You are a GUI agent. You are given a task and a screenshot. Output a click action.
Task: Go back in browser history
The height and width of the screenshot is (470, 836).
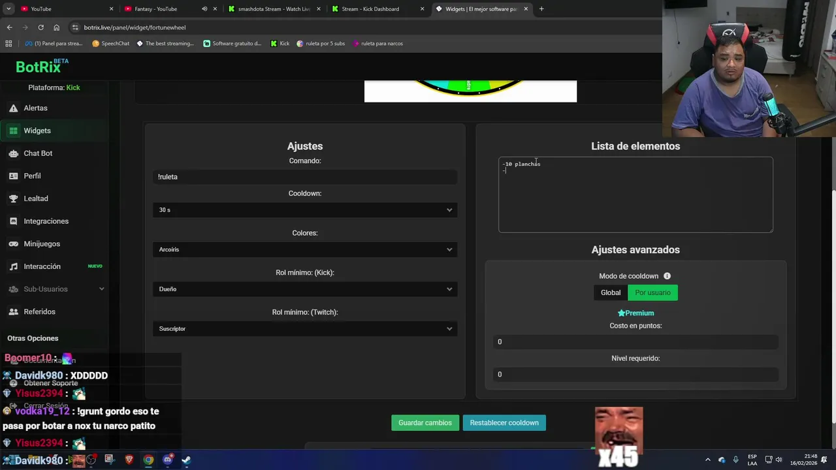(x=9, y=27)
